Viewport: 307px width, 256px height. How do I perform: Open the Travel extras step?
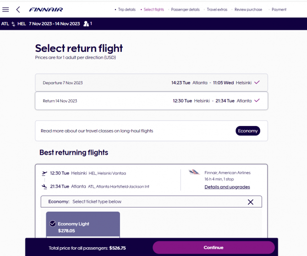tap(217, 10)
